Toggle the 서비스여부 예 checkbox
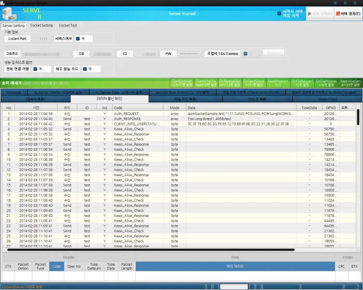The width and height of the screenshot is (363, 290). point(78,39)
